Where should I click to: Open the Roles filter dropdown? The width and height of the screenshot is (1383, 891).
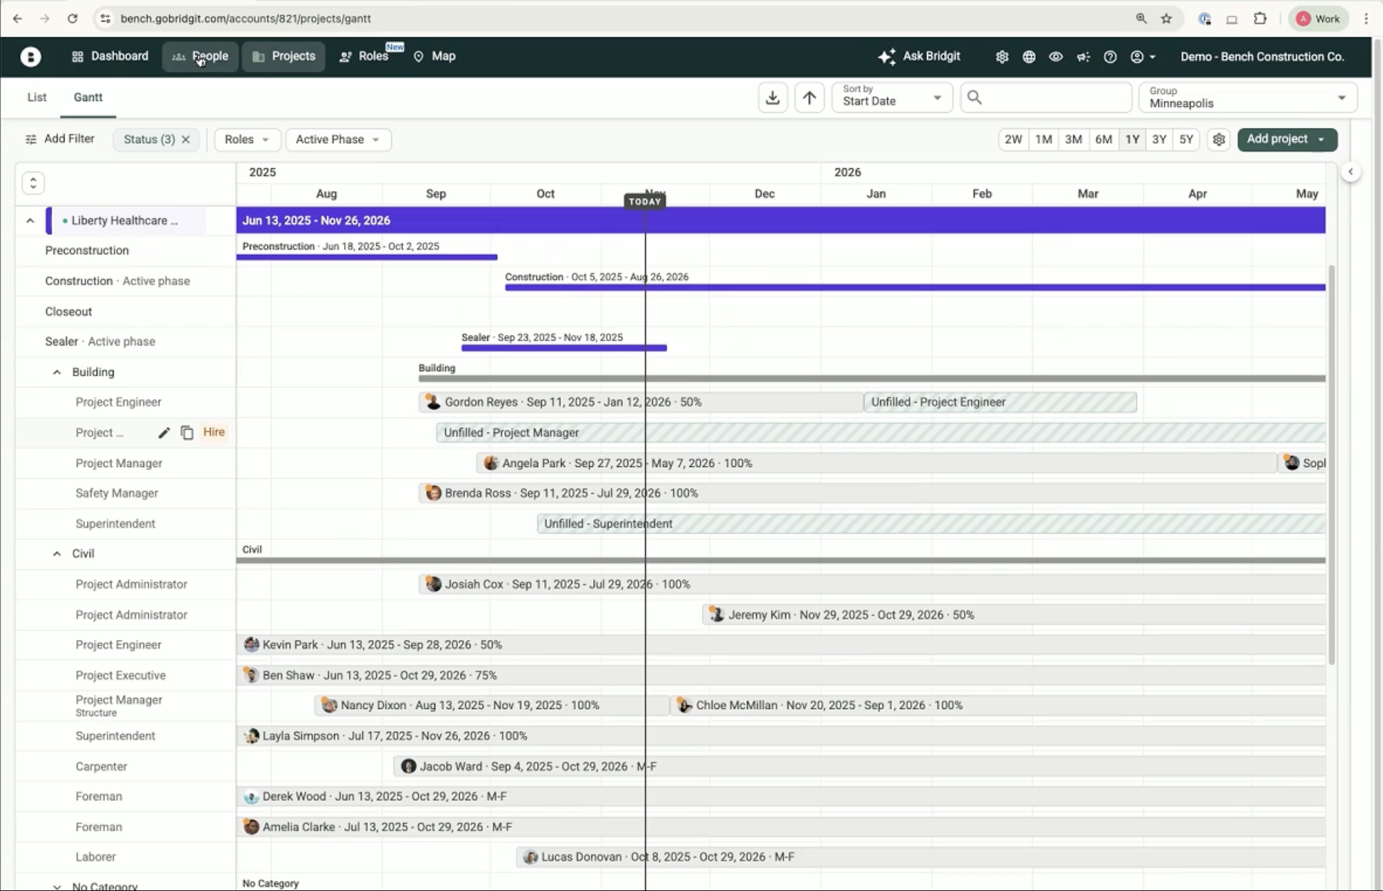[247, 140]
